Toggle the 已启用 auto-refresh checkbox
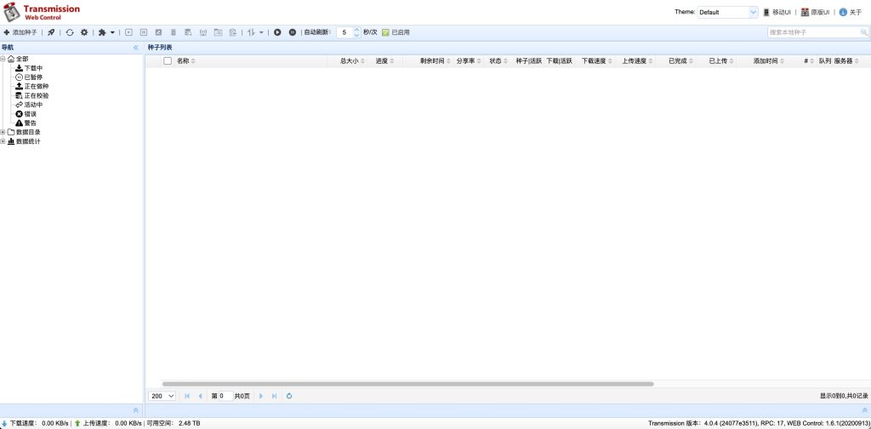 point(396,33)
